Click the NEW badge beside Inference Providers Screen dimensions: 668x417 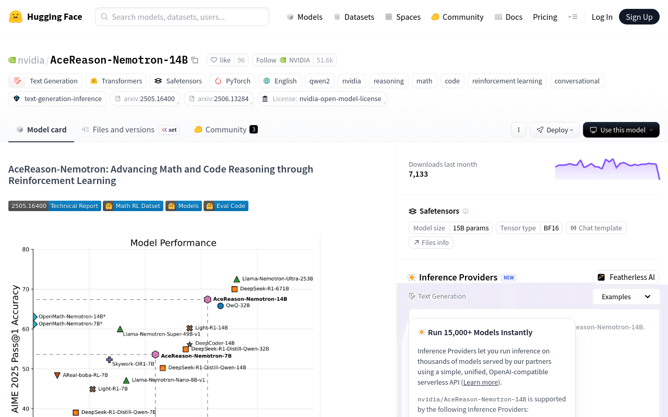point(509,278)
